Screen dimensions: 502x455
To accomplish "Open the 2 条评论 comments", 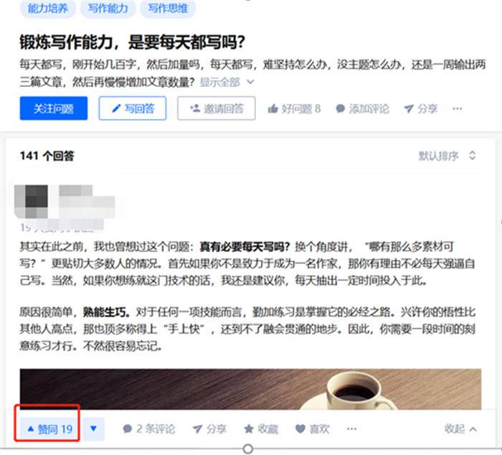I will [x=149, y=428].
